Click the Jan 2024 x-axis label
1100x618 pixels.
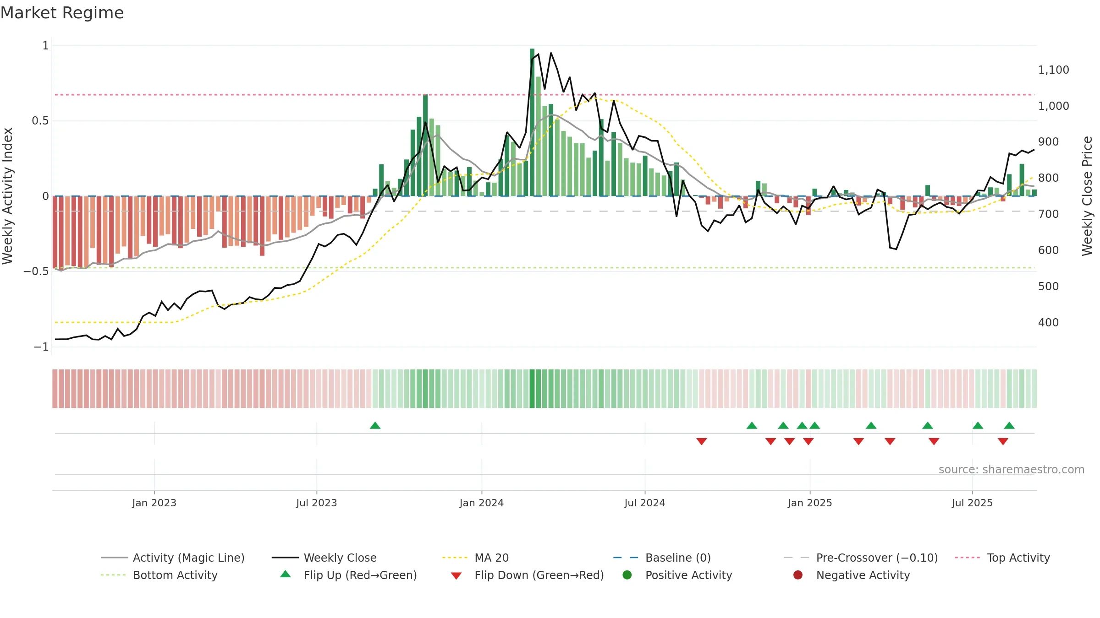point(482,503)
